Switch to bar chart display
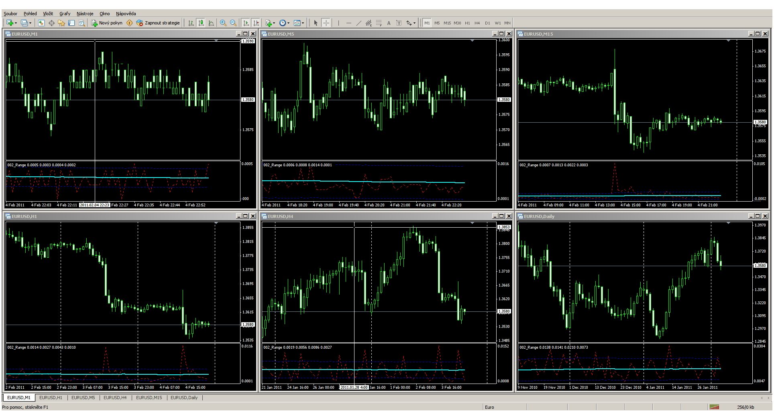The image size is (774, 412). coord(191,23)
